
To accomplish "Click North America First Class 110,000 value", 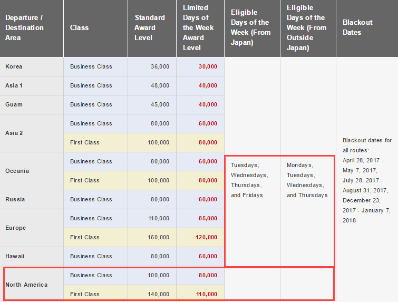I will [206, 294].
